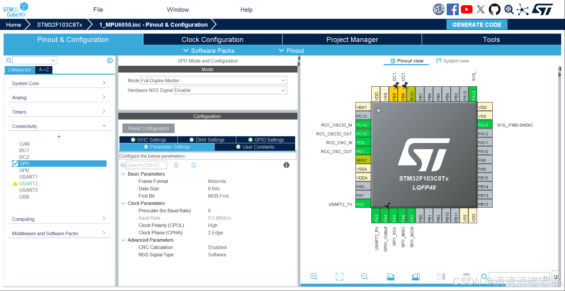
Task: Open the YouTube icon link
Action: [x=467, y=9]
